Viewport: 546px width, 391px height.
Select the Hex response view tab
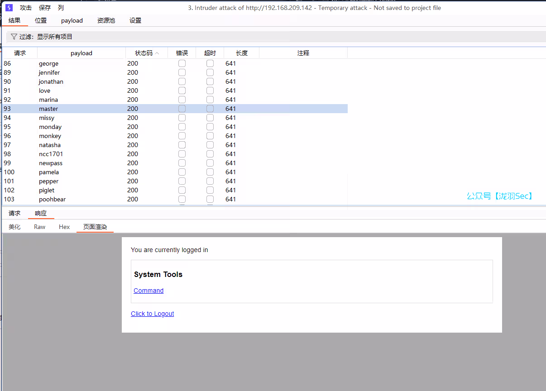click(64, 227)
